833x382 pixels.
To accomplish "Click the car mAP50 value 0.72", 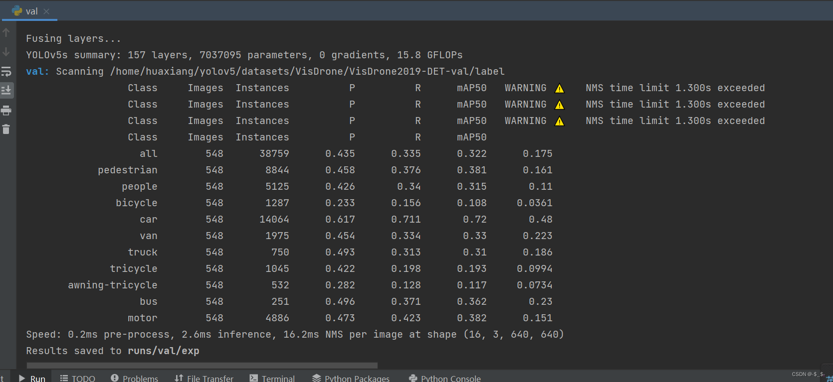I will coord(475,219).
